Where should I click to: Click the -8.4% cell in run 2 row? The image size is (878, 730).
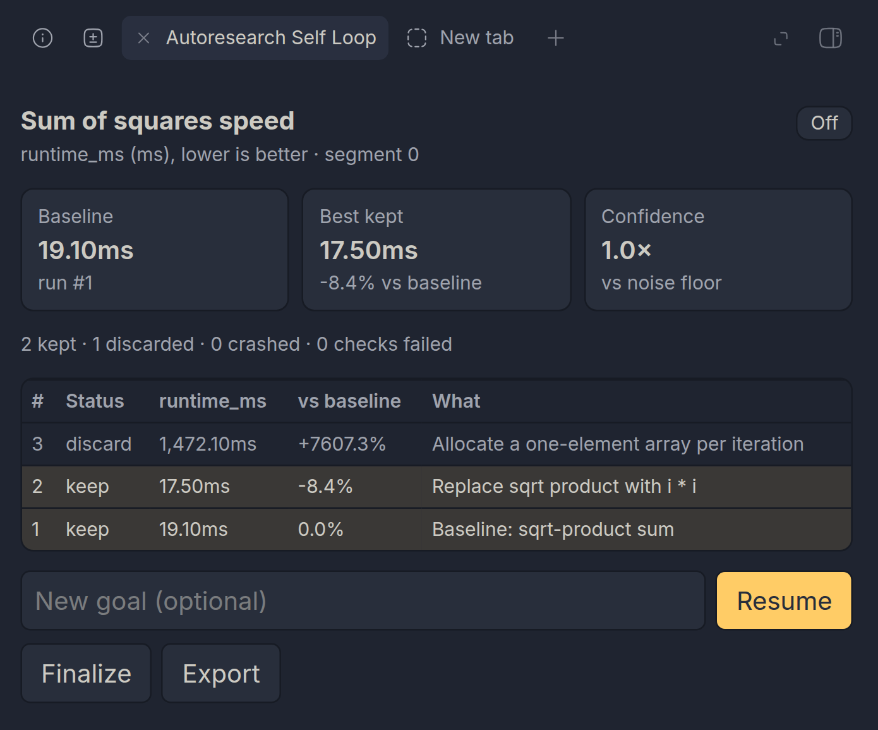tap(325, 486)
